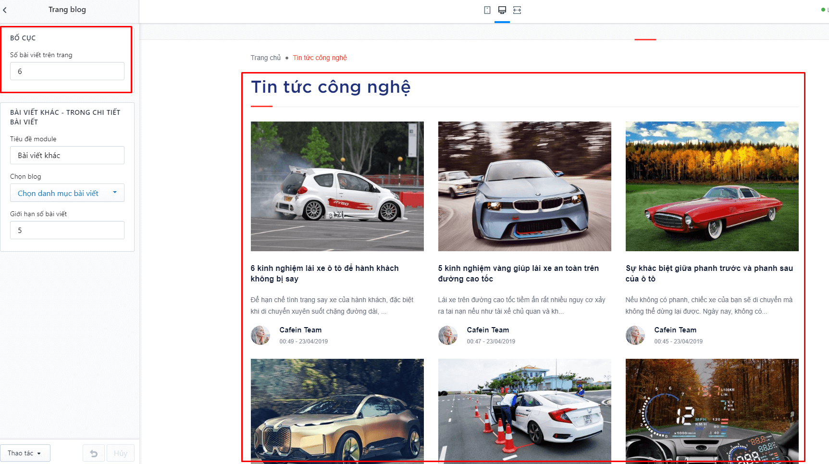Click the '00:47 - 23/04/2019' timestamp

click(x=491, y=342)
